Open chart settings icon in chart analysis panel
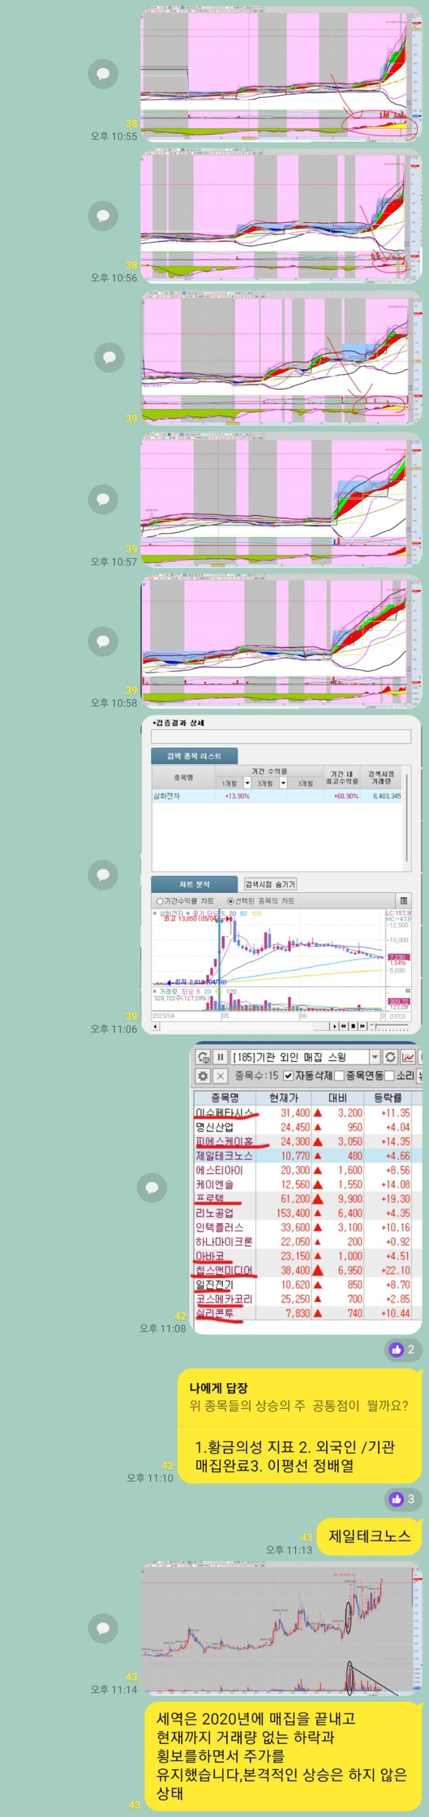The image size is (429, 1817). (403, 901)
